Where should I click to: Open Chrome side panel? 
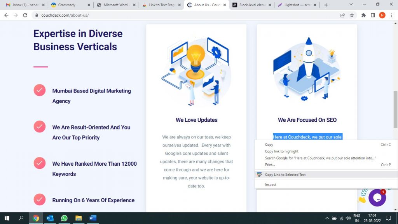click(x=373, y=15)
